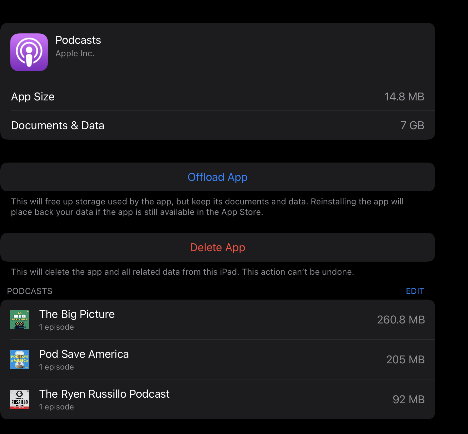Open The Big Picture podcast artwork
The width and height of the screenshot is (468, 434).
coord(20,320)
